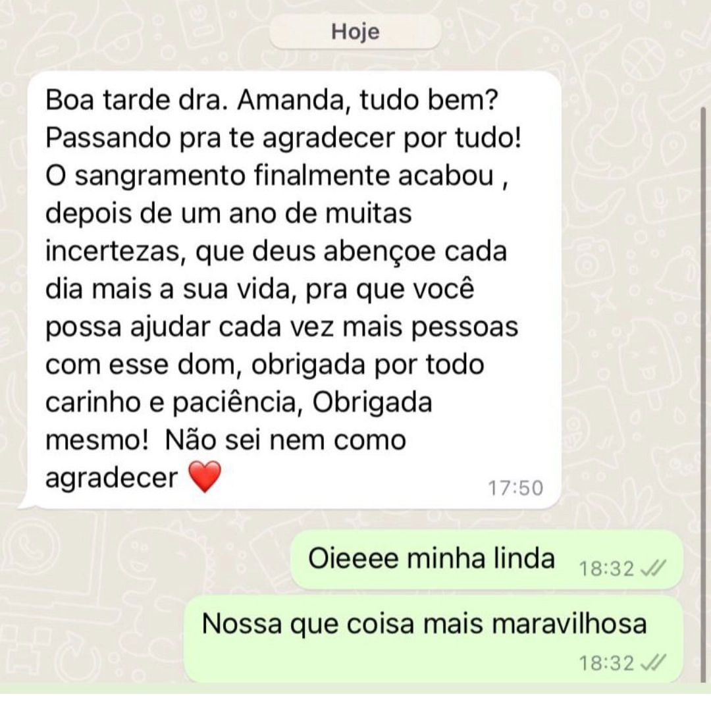The image size is (711, 711).
Task: Click the 17:50 timestamp
Action: tap(515, 488)
